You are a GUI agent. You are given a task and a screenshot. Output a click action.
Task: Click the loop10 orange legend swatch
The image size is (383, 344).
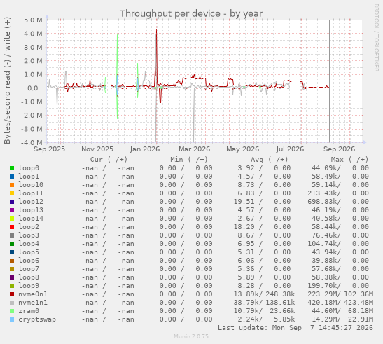12,185
